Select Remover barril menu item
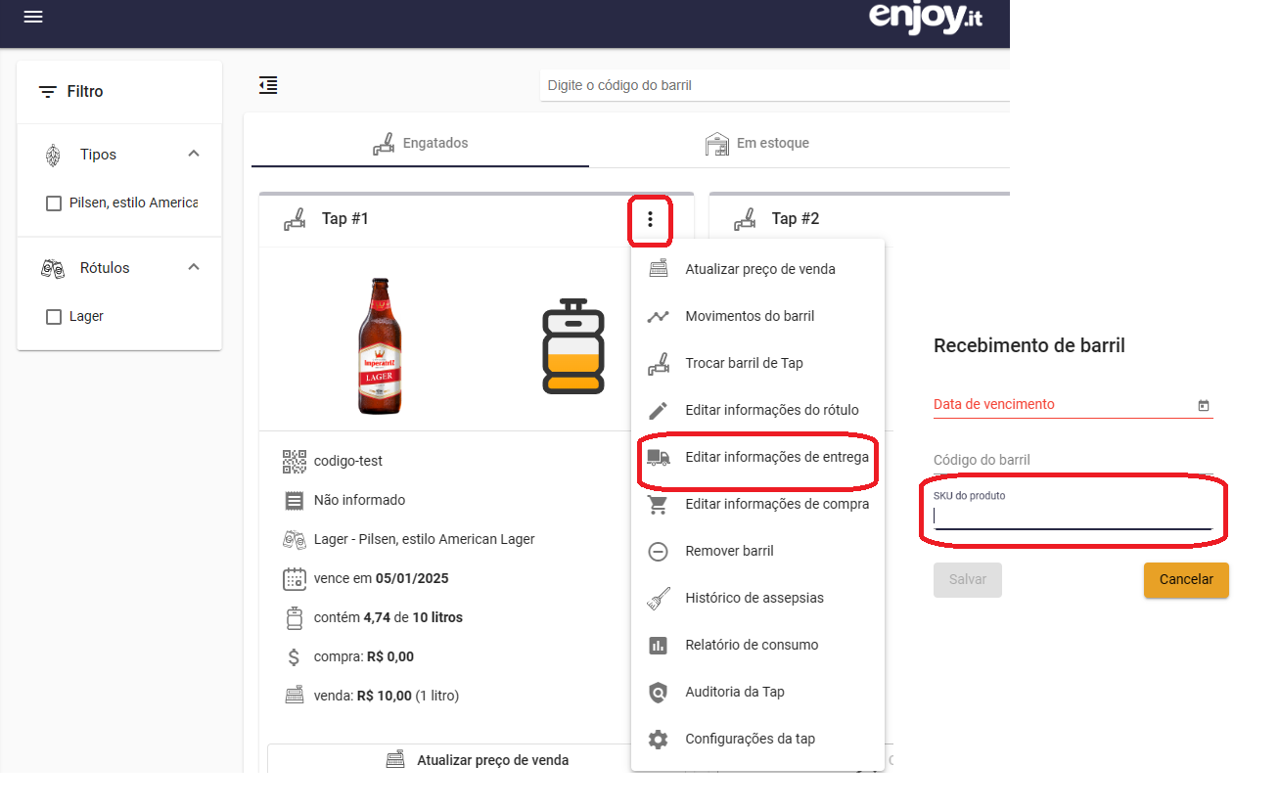 (x=757, y=551)
